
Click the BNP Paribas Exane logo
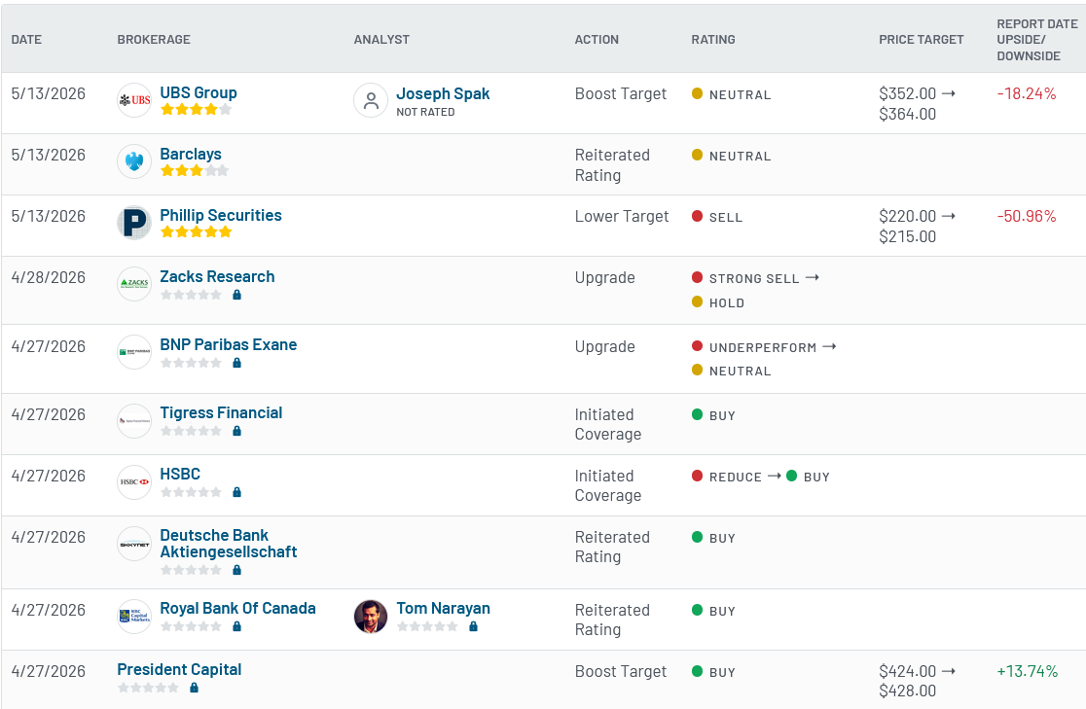134,352
